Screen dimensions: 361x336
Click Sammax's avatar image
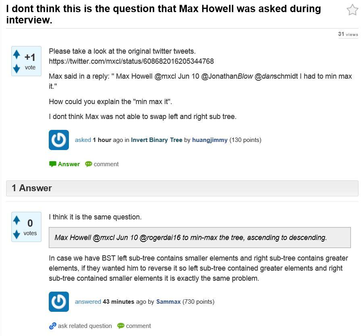pyautogui.click(x=58, y=302)
